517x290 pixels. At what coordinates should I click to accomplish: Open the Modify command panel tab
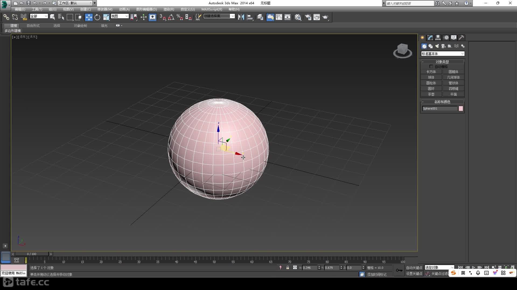[430, 38]
